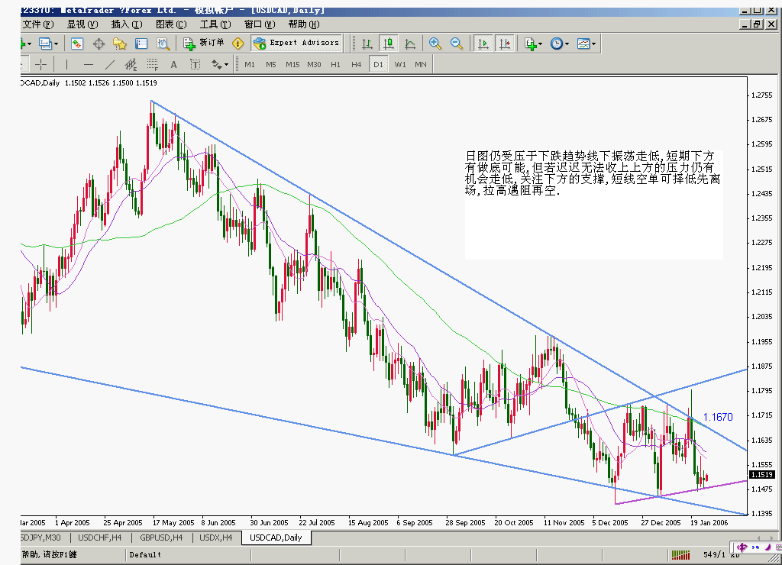Switch to USDX,H4 chart tab

point(216,538)
